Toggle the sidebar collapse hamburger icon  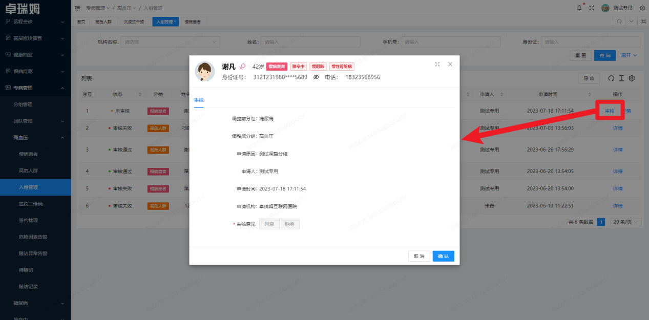click(x=77, y=8)
